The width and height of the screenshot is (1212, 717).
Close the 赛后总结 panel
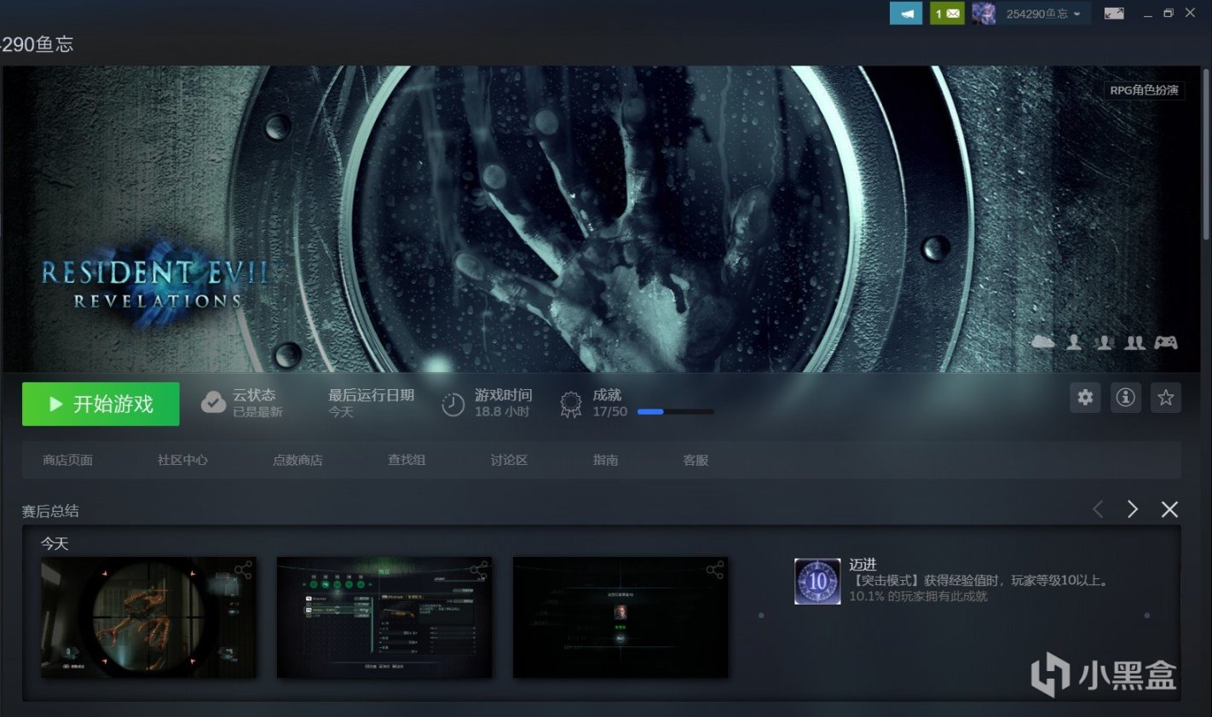coord(1169,509)
